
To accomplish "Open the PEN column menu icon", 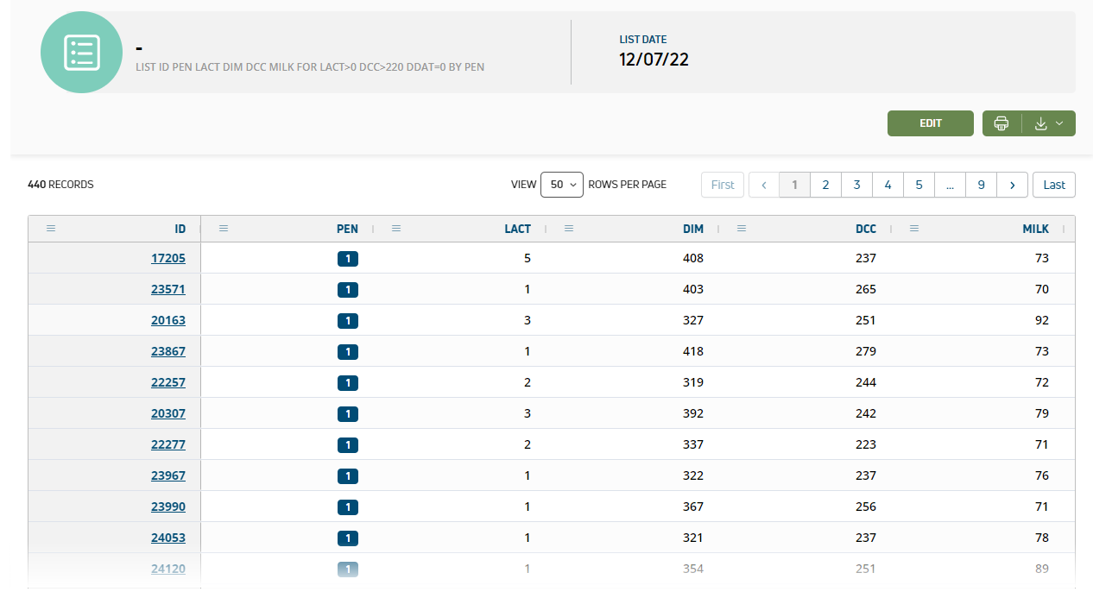I will point(224,229).
